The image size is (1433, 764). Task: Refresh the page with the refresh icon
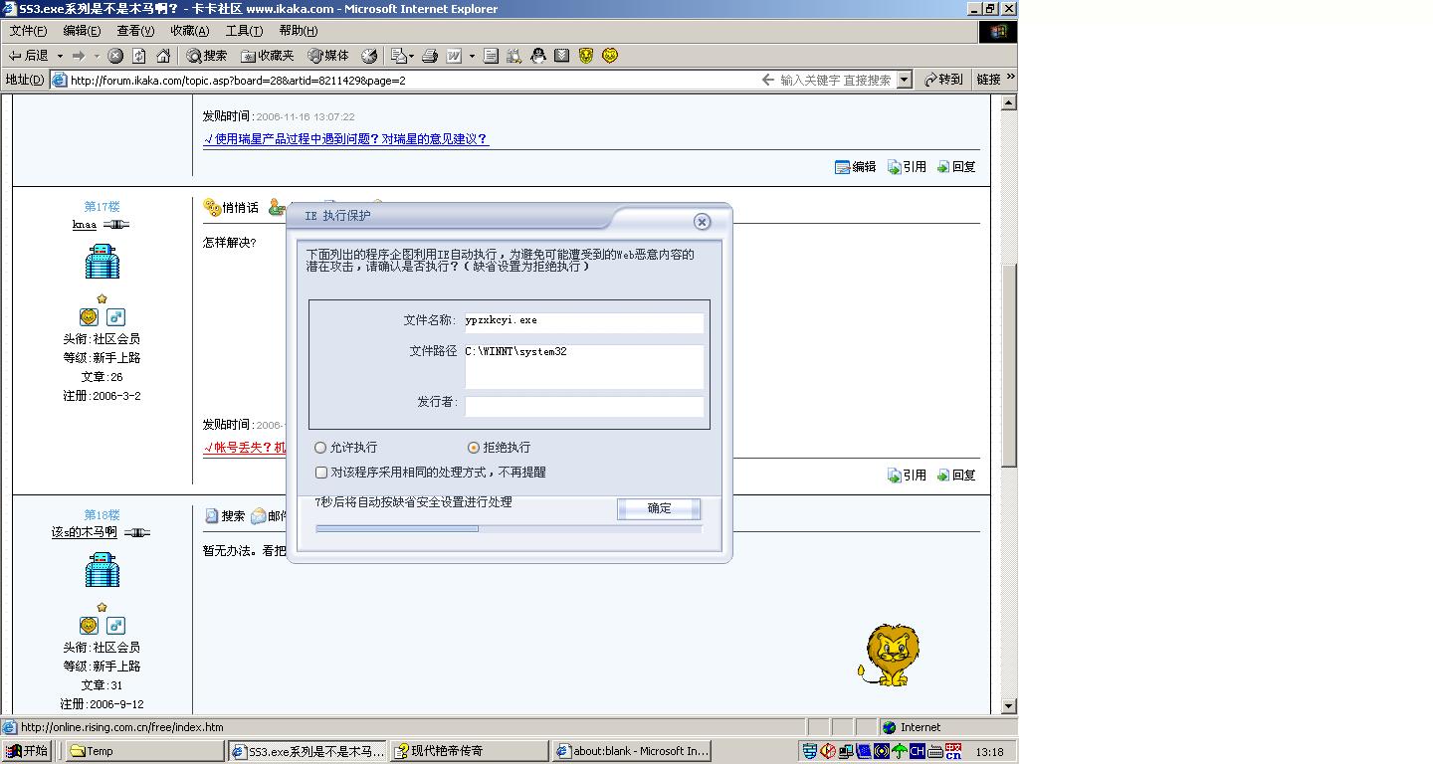[x=139, y=56]
